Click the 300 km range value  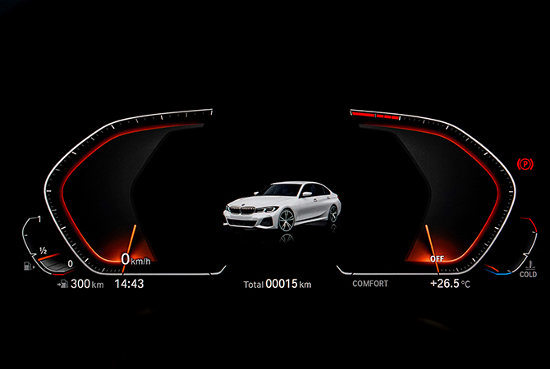pos(87,284)
